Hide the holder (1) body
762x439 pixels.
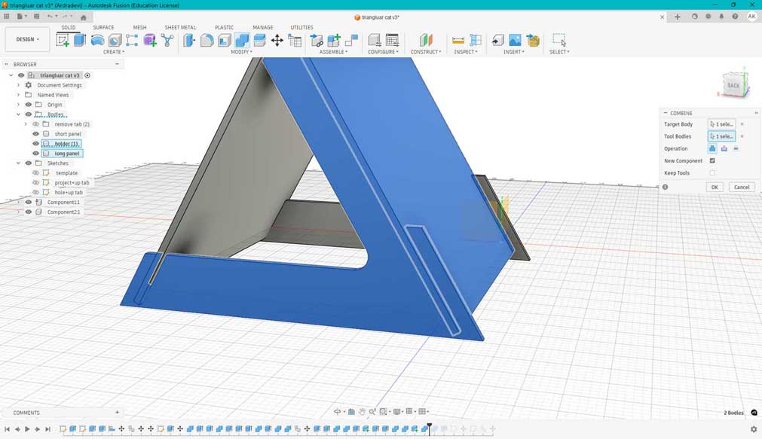click(35, 143)
